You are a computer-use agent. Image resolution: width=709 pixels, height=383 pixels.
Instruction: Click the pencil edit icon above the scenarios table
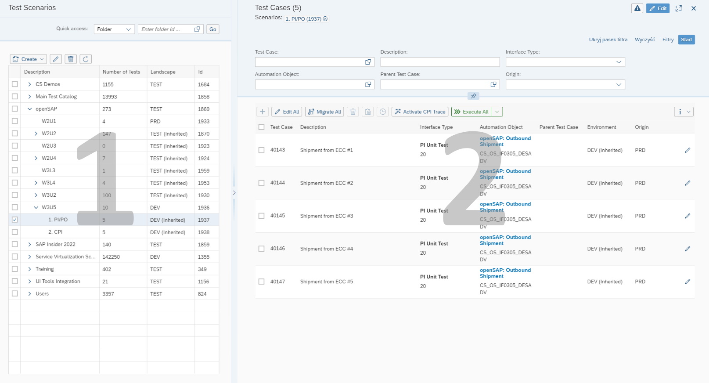[x=56, y=59]
